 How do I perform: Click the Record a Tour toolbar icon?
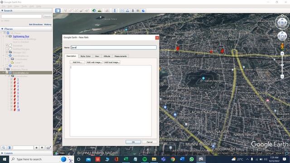(87, 10)
